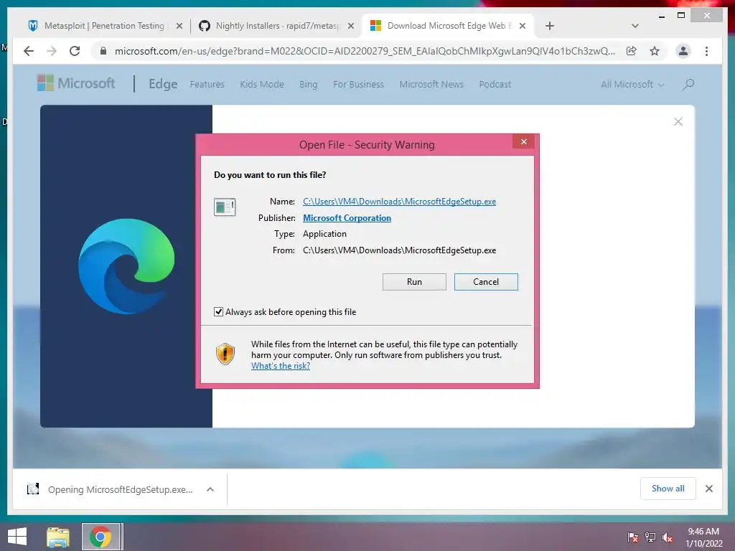This screenshot has width=735, height=551.
Task: Click the network tray icon
Action: coord(650,537)
